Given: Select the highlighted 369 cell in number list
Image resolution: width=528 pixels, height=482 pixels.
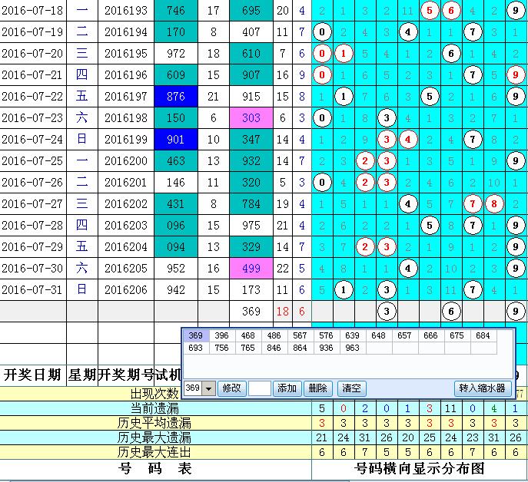Looking at the screenshot, I should pyautogui.click(x=198, y=336).
